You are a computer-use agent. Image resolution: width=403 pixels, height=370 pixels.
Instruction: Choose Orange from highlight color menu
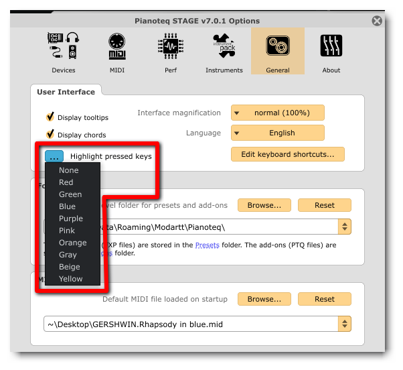point(72,243)
